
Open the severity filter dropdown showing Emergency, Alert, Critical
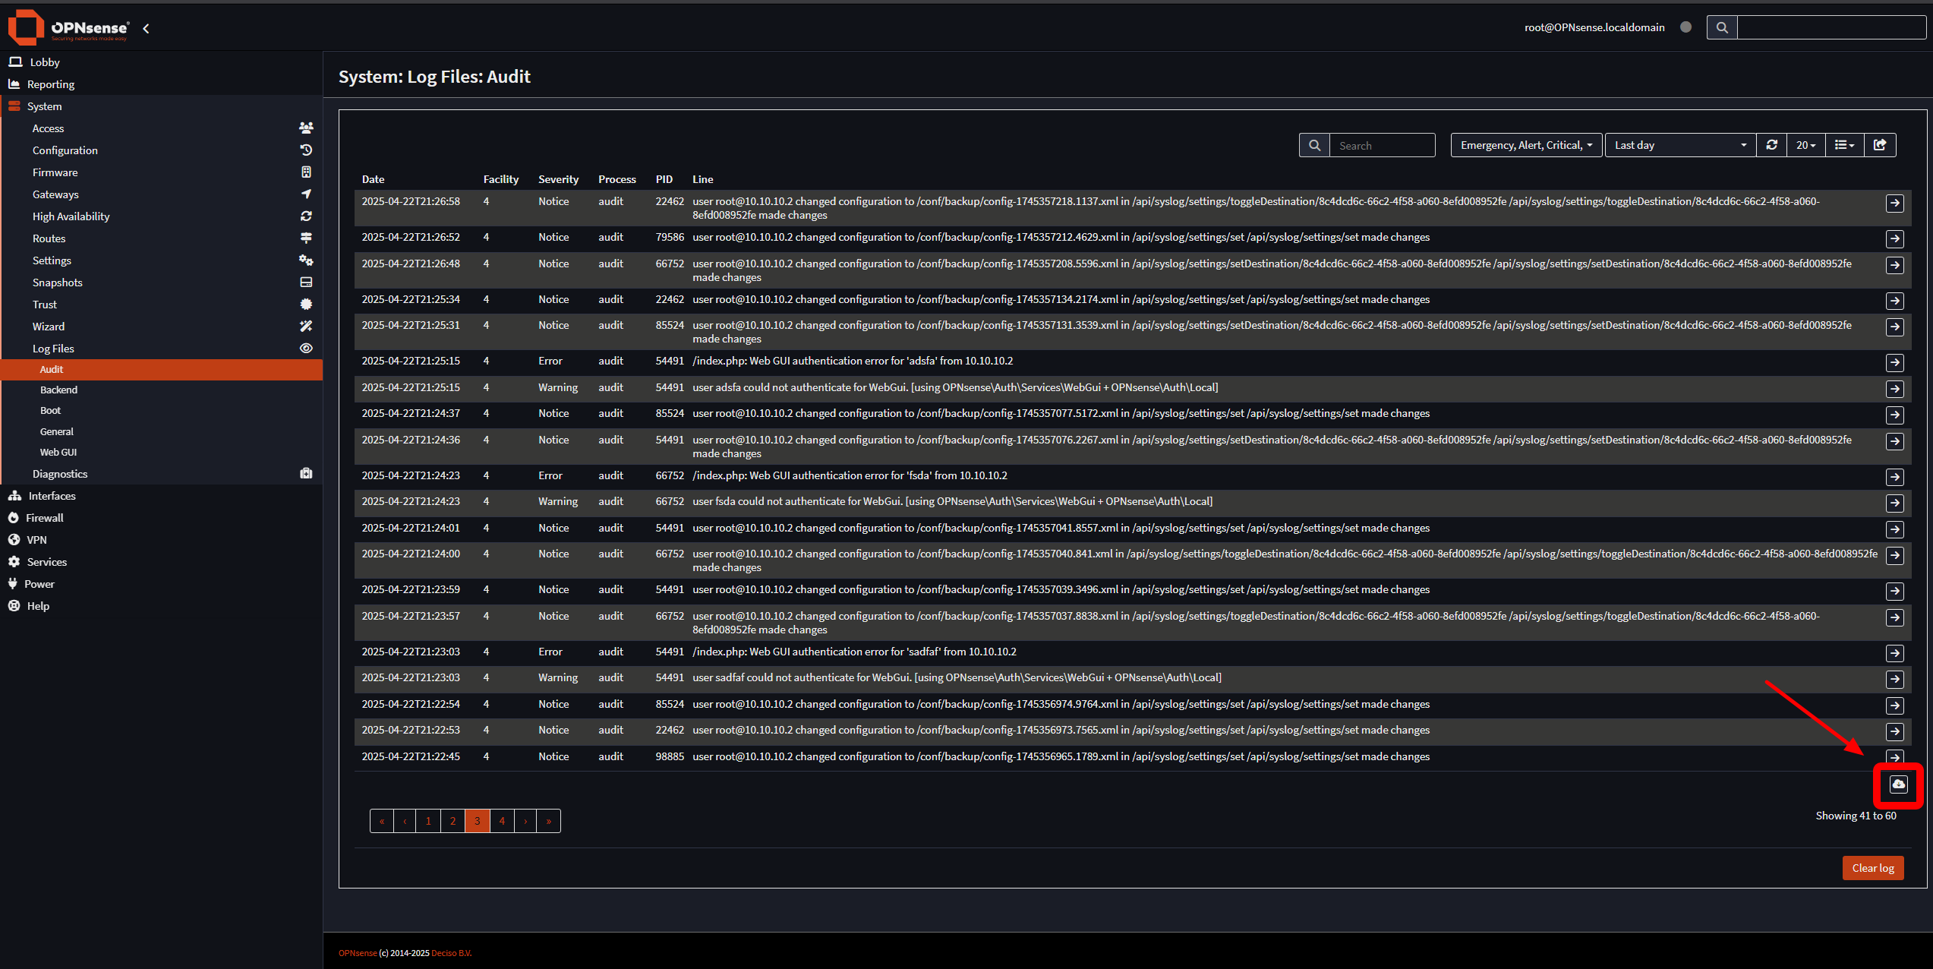pyautogui.click(x=1525, y=144)
